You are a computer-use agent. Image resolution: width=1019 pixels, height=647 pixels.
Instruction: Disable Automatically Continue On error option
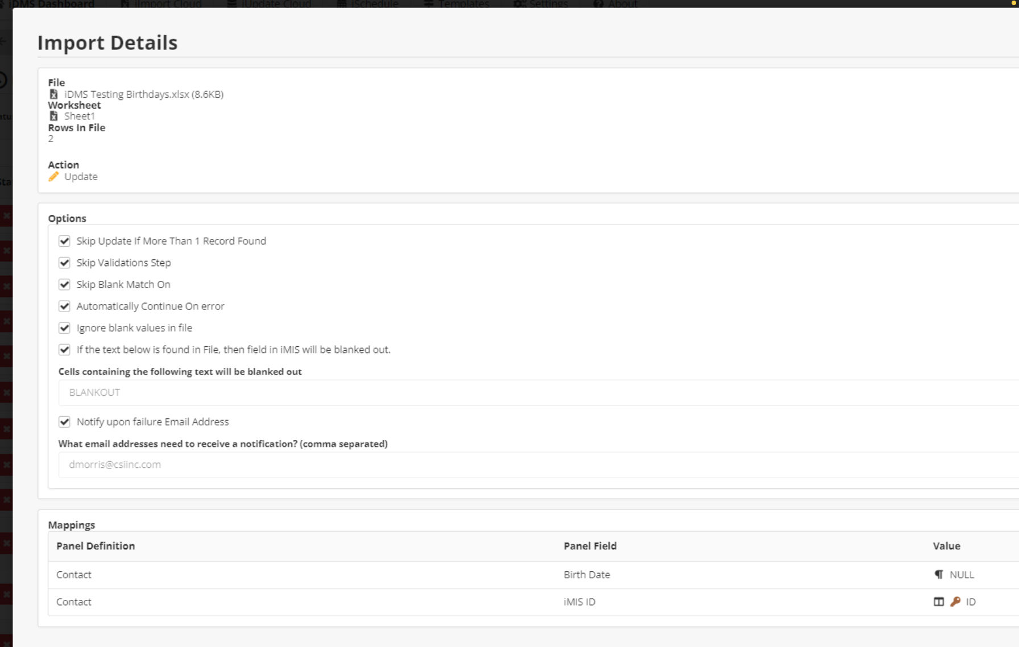coord(65,306)
